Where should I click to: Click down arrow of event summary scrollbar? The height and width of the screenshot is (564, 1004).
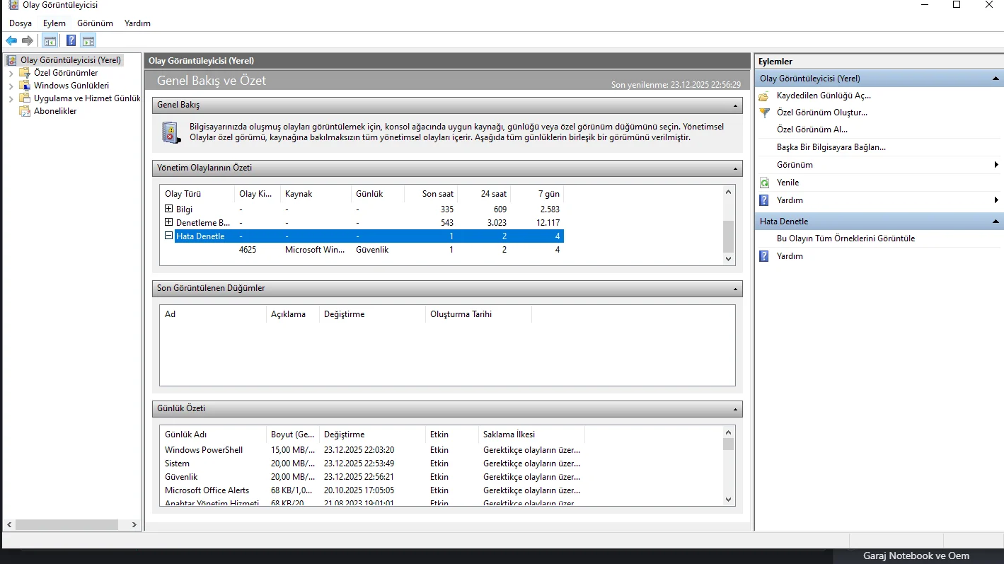(x=729, y=259)
